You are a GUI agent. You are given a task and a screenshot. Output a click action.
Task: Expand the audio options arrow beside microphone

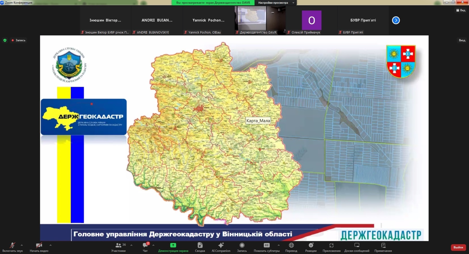(x=22, y=245)
